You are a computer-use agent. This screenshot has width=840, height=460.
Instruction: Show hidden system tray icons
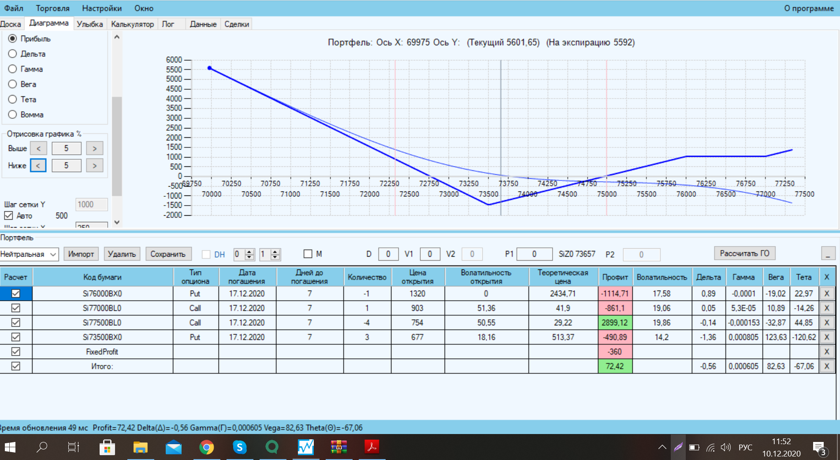662,448
